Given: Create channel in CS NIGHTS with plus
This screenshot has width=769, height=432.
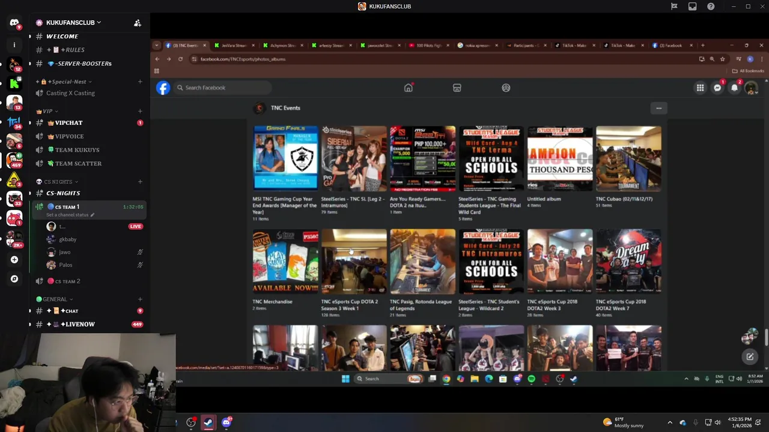Looking at the screenshot, I should coord(140,182).
